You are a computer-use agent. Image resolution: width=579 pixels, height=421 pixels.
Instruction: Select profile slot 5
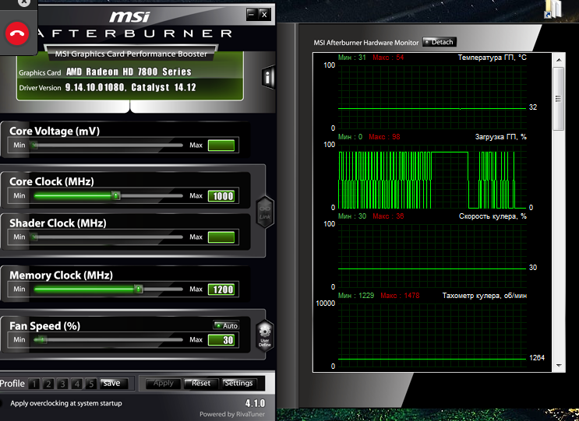point(90,384)
